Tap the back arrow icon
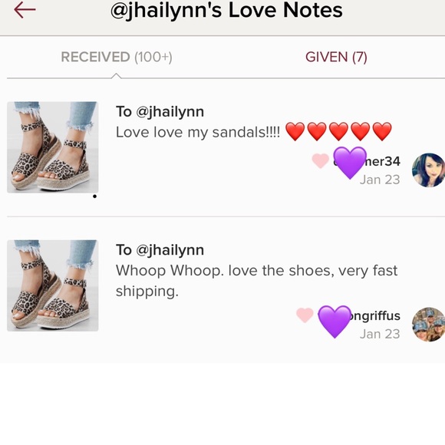The width and height of the screenshot is (445, 445). click(25, 9)
